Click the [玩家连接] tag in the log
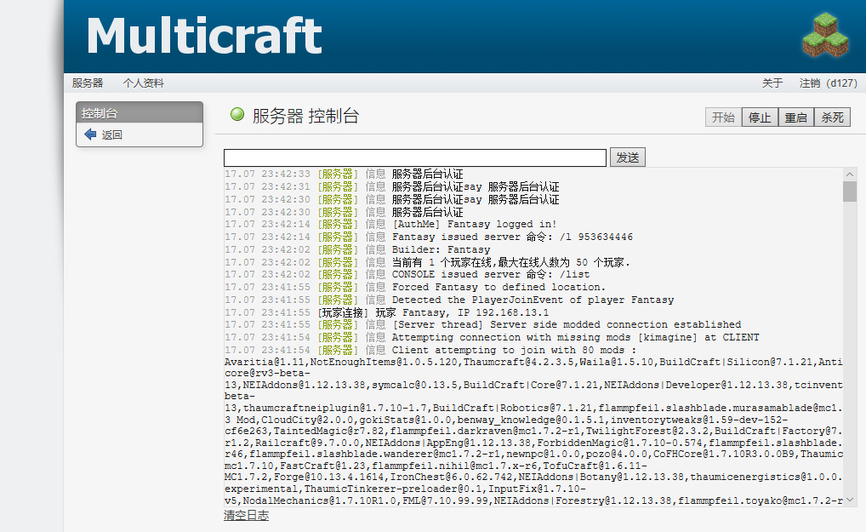The image size is (866, 532). click(343, 312)
